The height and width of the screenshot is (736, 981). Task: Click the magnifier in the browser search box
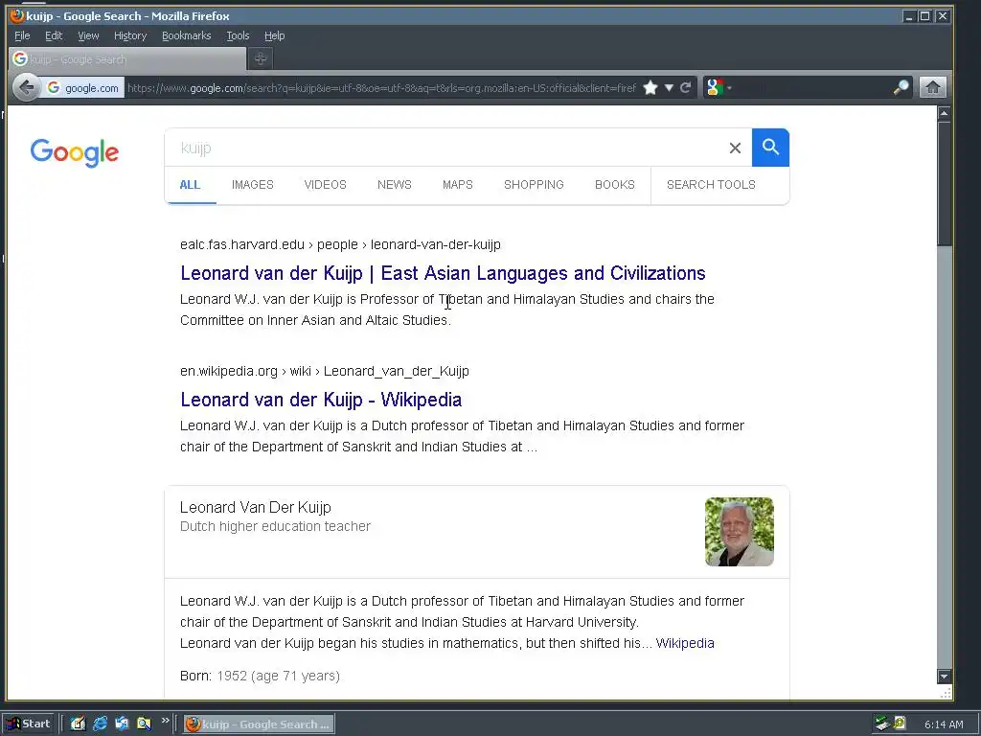point(901,87)
